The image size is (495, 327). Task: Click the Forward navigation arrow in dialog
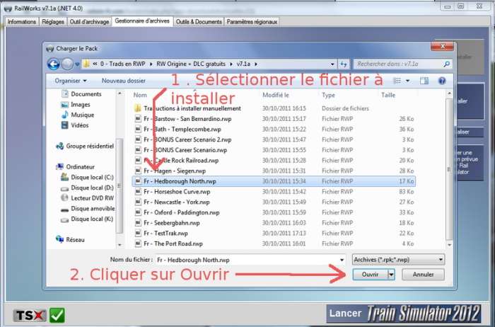click(x=67, y=64)
